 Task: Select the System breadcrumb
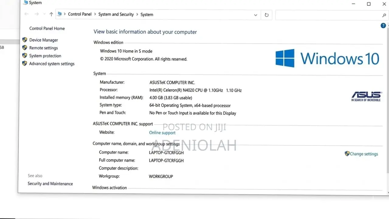pyautogui.click(x=147, y=15)
